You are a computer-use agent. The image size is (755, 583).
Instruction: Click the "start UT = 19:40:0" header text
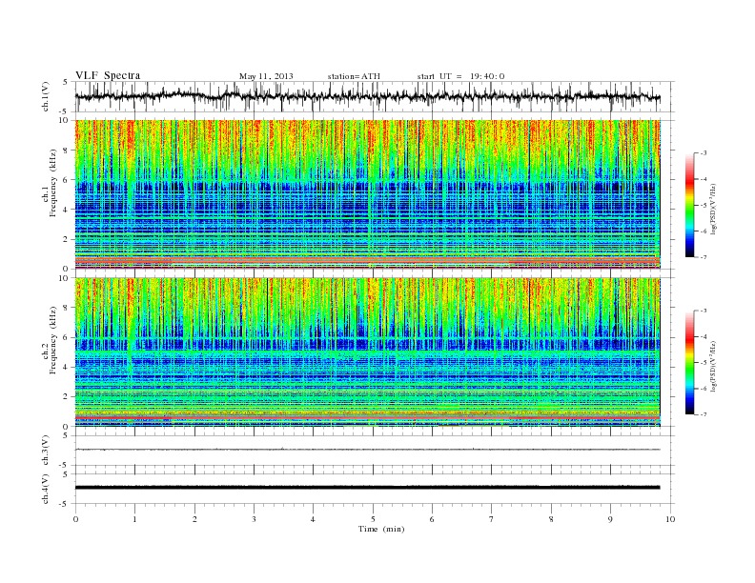click(x=460, y=76)
